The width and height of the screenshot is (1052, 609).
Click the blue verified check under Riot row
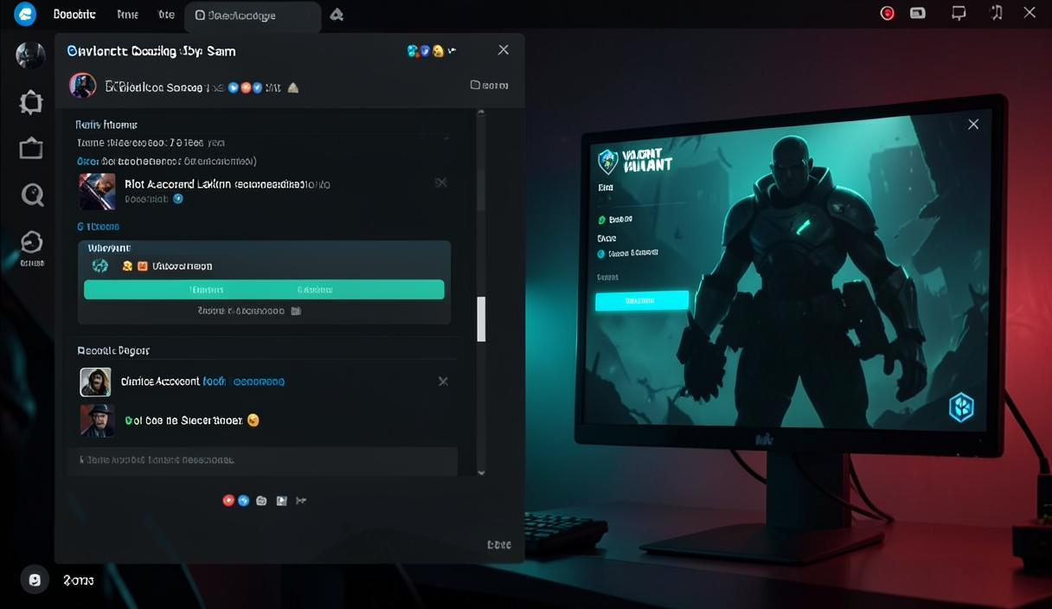(178, 198)
